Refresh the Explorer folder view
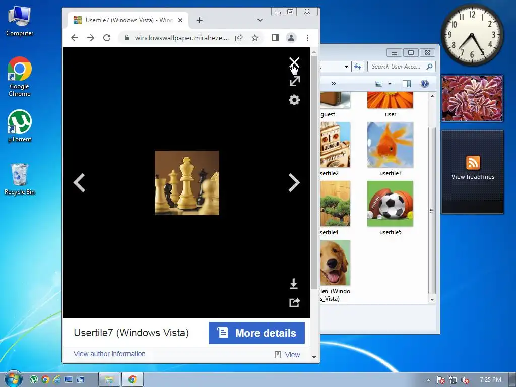This screenshot has height=387, width=516. [x=358, y=67]
